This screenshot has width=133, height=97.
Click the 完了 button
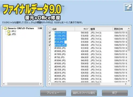[x=115, y=93]
